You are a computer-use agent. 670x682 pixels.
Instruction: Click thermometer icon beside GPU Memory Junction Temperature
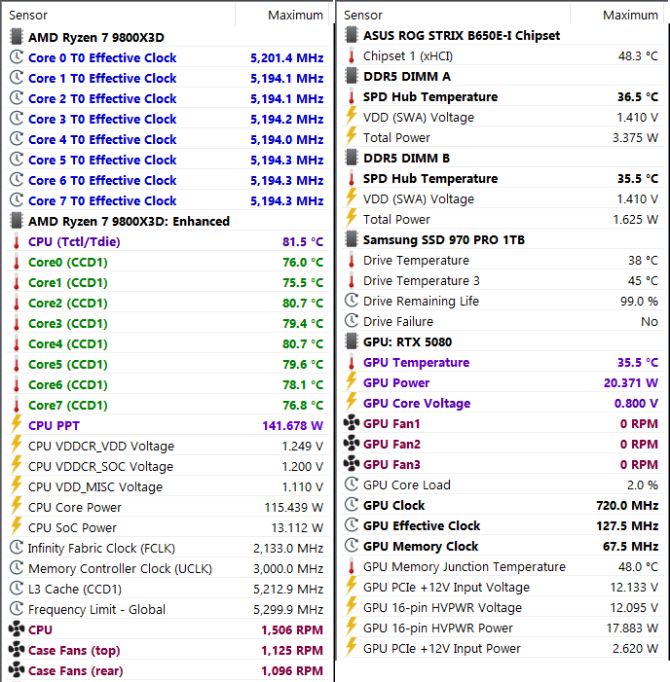click(x=352, y=567)
